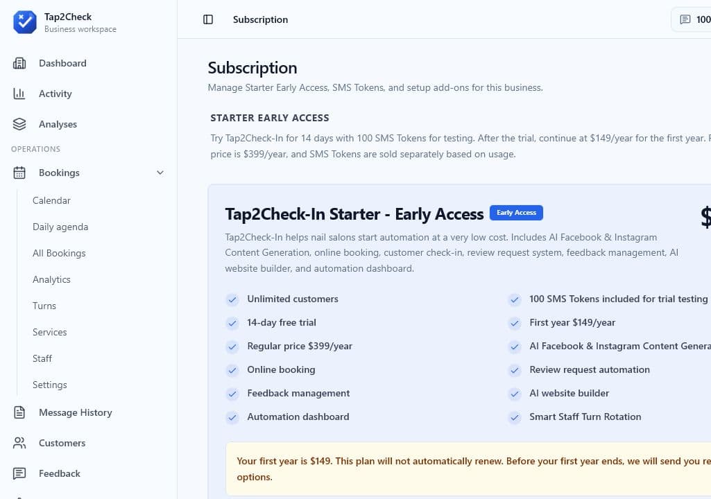Click the Message History document icon
The height and width of the screenshot is (499, 711).
19,412
